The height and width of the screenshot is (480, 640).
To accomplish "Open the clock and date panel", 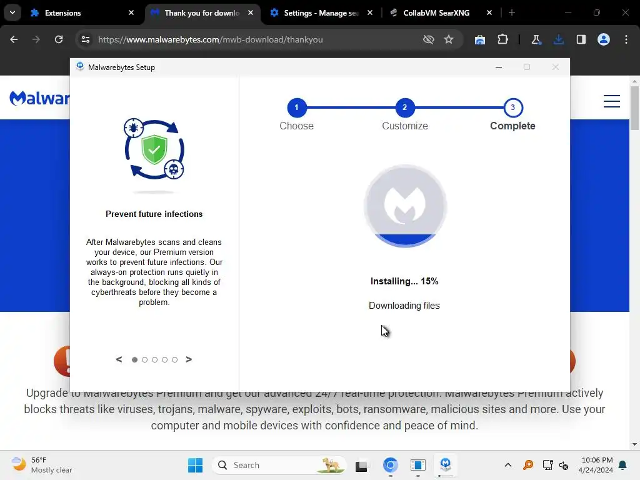I will pyautogui.click(x=596, y=465).
